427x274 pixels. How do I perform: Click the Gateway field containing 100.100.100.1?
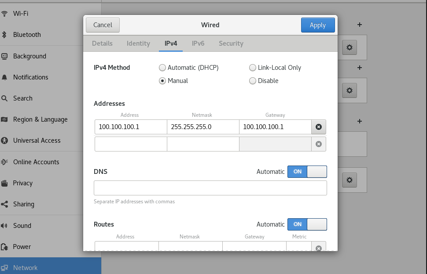click(275, 127)
